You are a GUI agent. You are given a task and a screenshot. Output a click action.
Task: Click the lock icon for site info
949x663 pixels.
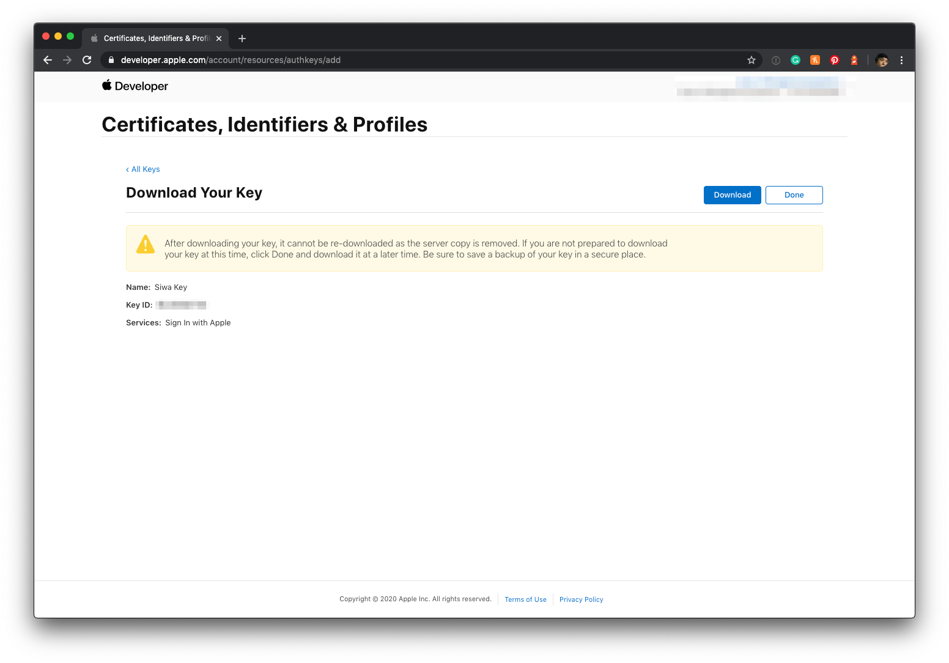click(111, 60)
